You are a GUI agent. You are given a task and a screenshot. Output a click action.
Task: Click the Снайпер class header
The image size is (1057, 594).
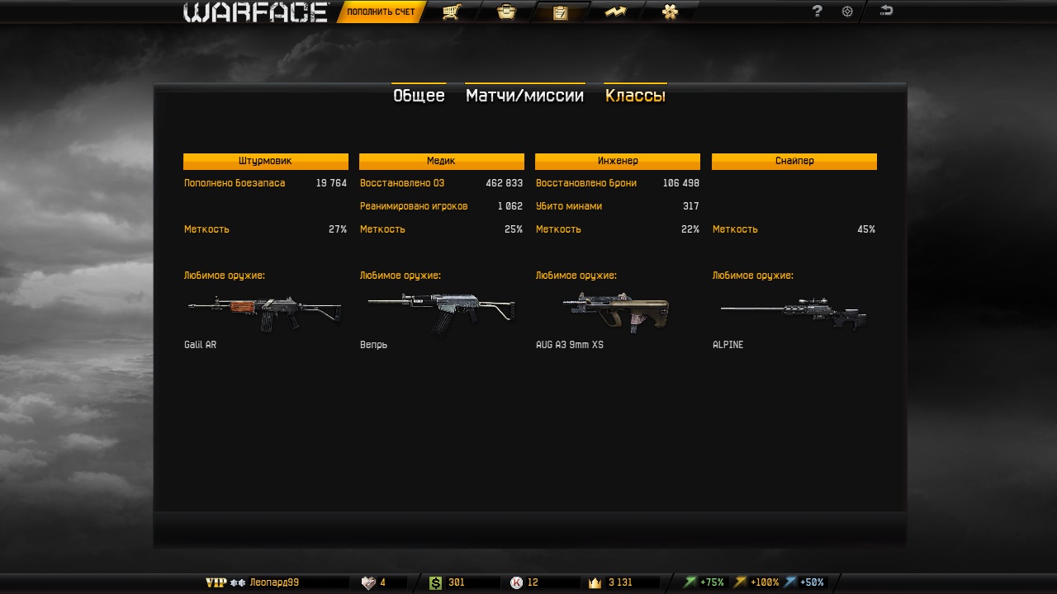(x=794, y=161)
